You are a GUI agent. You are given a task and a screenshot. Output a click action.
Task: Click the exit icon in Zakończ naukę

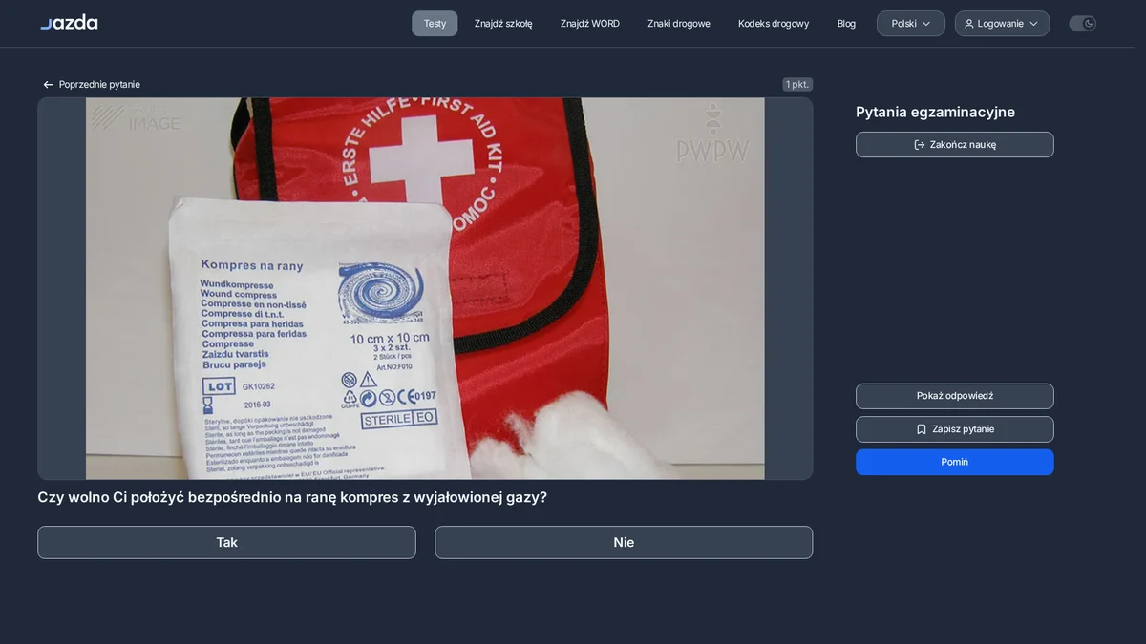point(920,145)
